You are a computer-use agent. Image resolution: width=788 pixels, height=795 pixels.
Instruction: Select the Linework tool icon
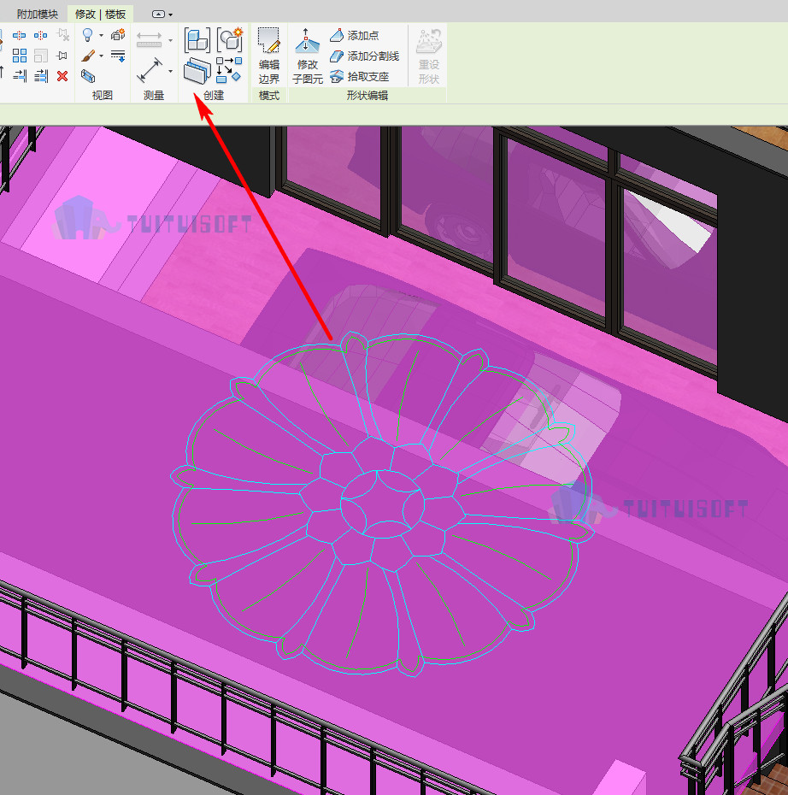point(118,56)
